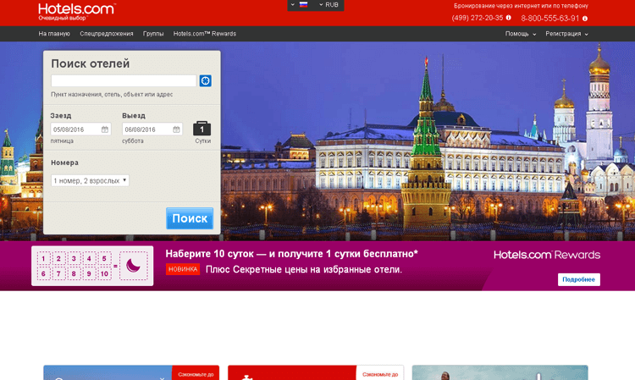
Task: Click the Hotels.com Rewards banner logo
Action: pos(547,255)
